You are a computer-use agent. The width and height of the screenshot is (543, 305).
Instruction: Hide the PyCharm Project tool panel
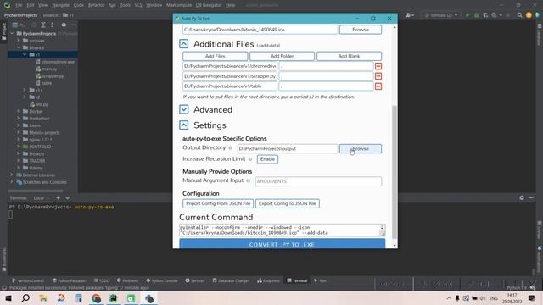(73, 25)
